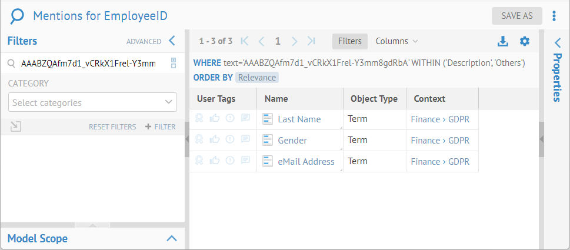Click the warning icon for Last Name row
The image size is (570, 250).
click(230, 119)
